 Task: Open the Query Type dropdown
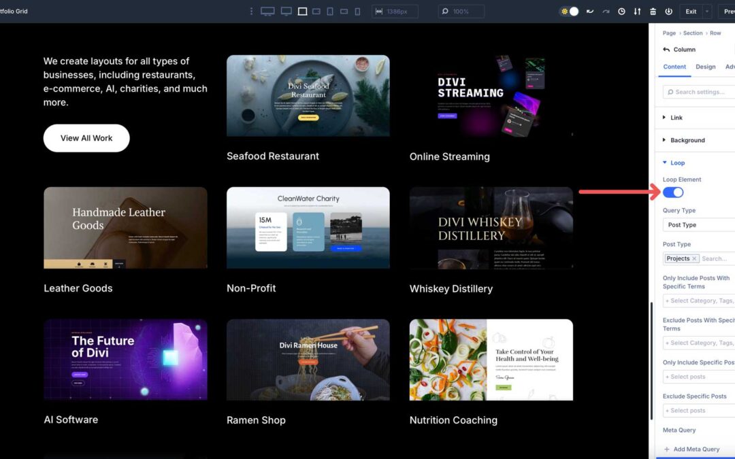(698, 225)
